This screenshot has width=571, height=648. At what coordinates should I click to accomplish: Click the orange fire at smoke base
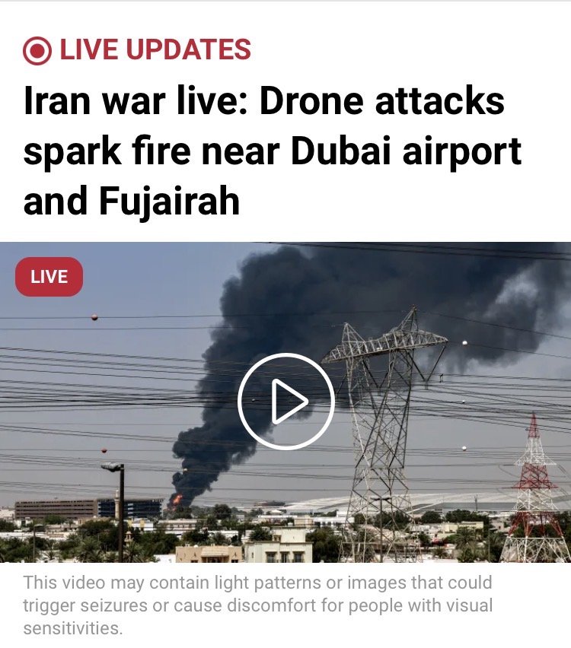click(177, 499)
